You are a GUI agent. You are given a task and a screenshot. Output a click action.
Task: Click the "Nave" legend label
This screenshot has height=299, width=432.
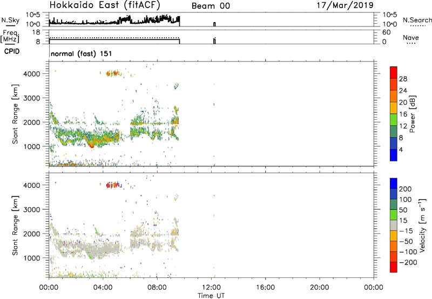411,37
